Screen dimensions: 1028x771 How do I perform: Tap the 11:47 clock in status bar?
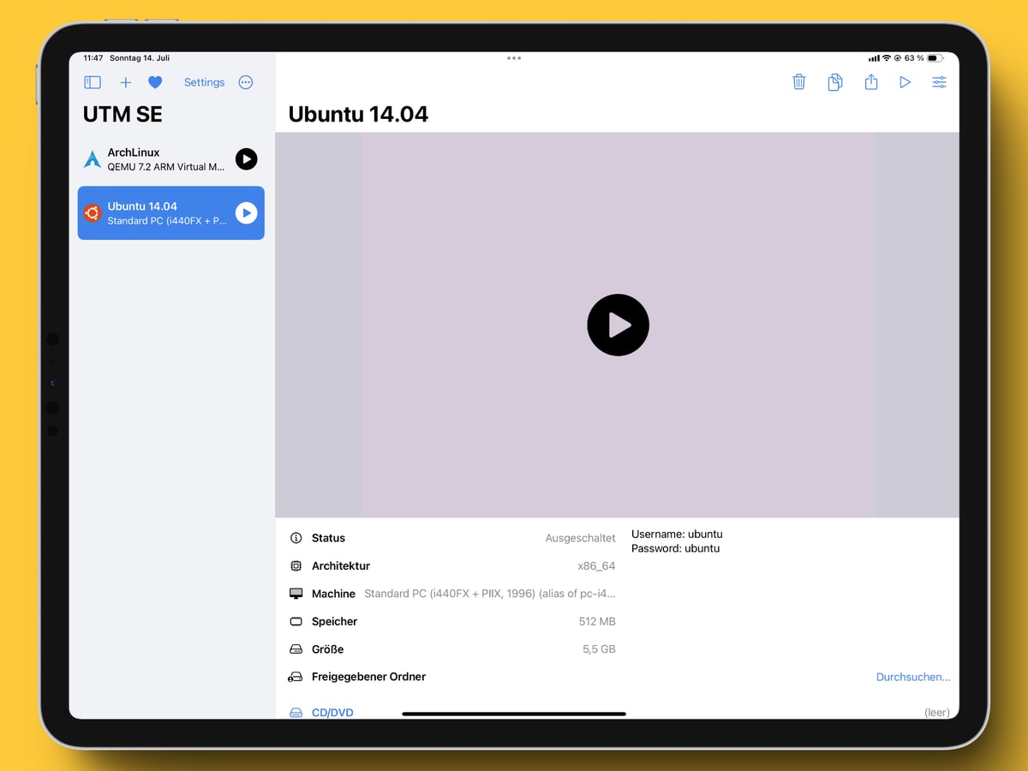(93, 58)
